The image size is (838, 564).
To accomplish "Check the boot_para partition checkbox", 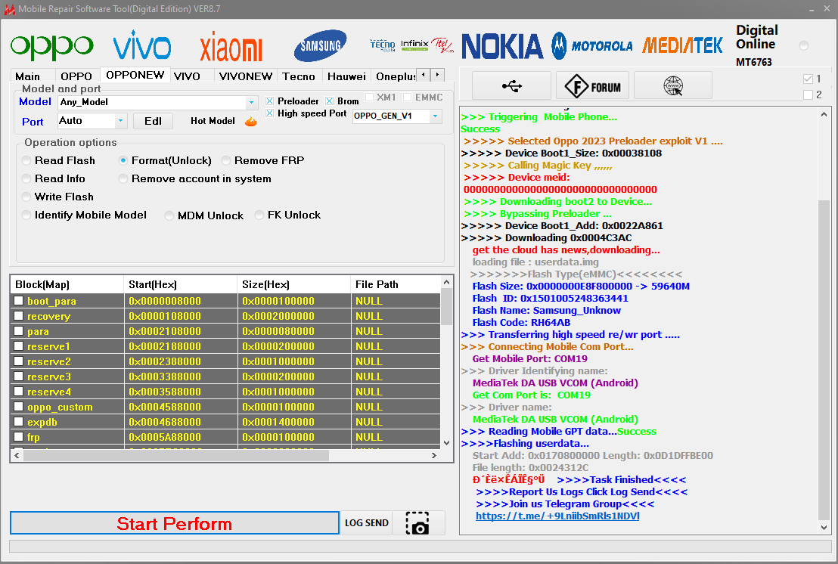I will coord(19,301).
